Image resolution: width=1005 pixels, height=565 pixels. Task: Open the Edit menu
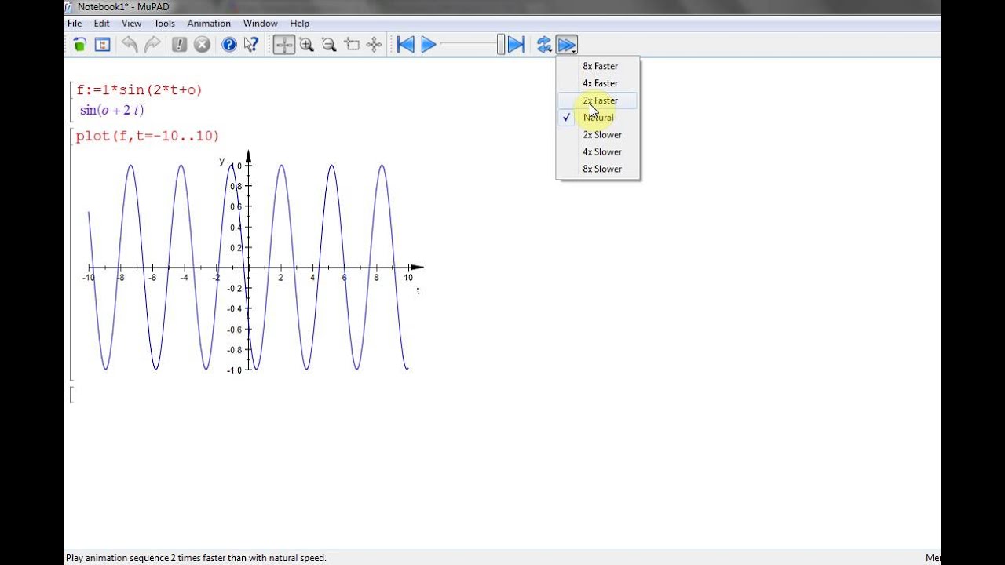pos(102,24)
